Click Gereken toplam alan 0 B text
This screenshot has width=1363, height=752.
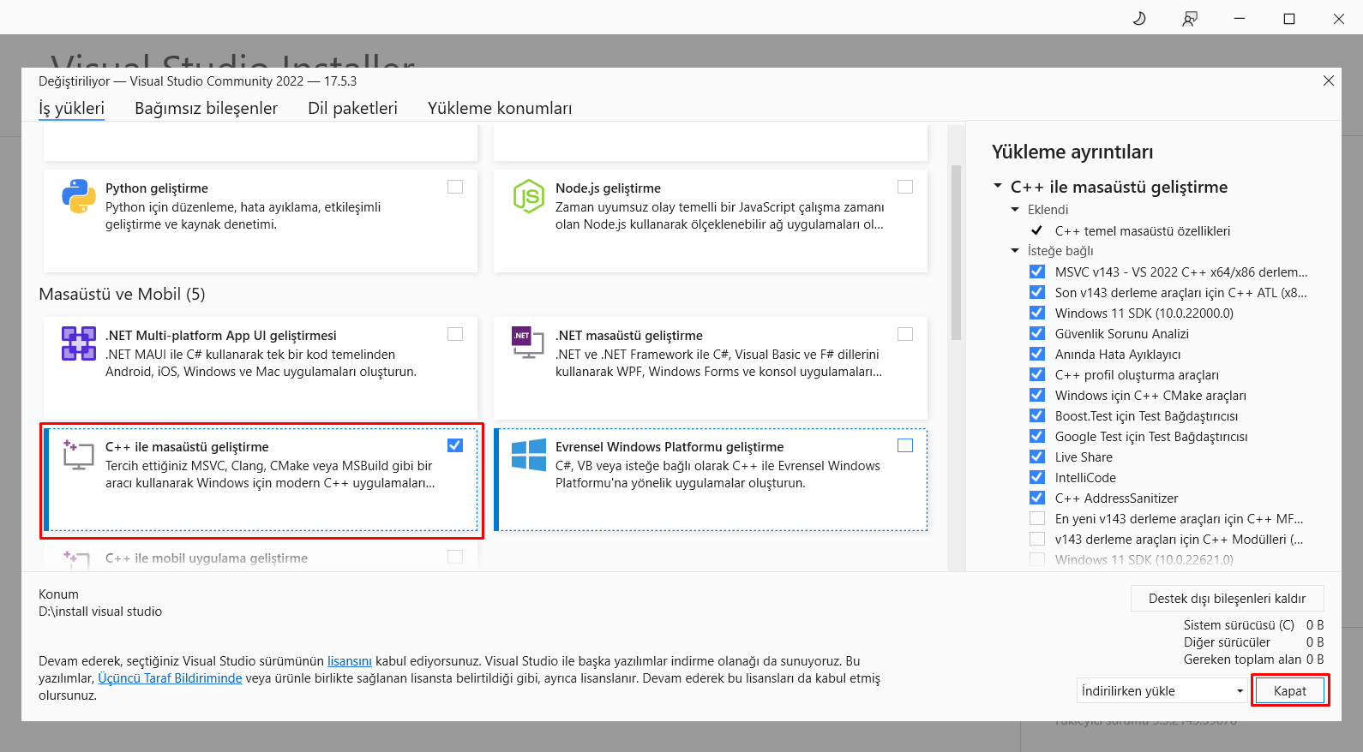click(x=1253, y=659)
